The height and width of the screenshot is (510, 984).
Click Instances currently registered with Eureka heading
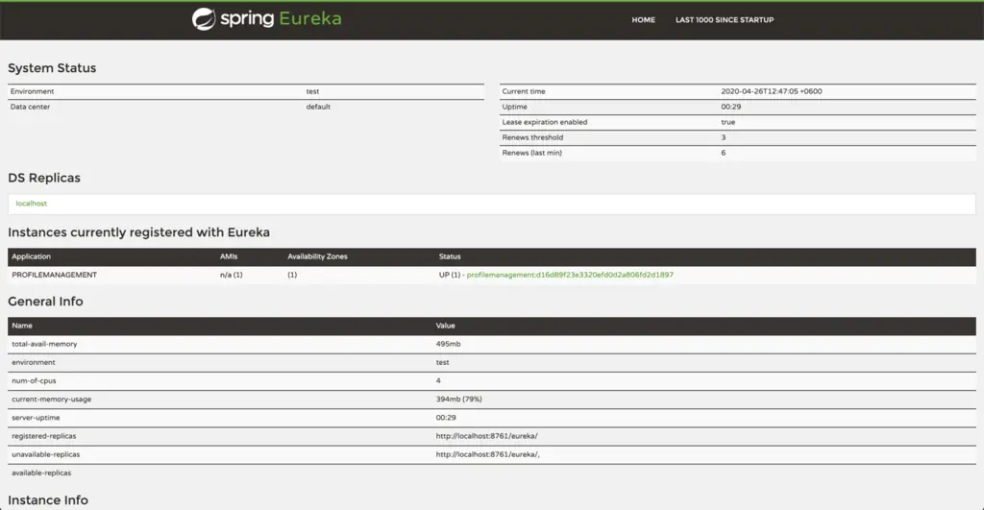pos(138,232)
